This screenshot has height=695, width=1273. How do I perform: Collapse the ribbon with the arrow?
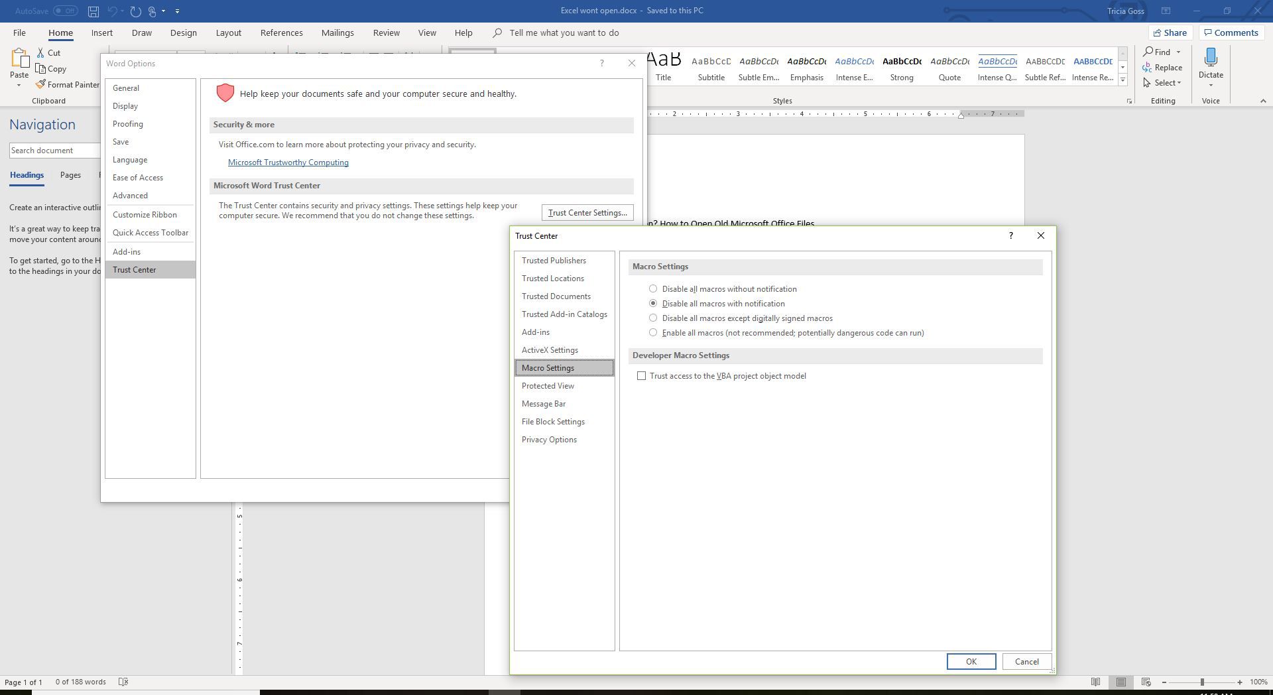point(1263,101)
